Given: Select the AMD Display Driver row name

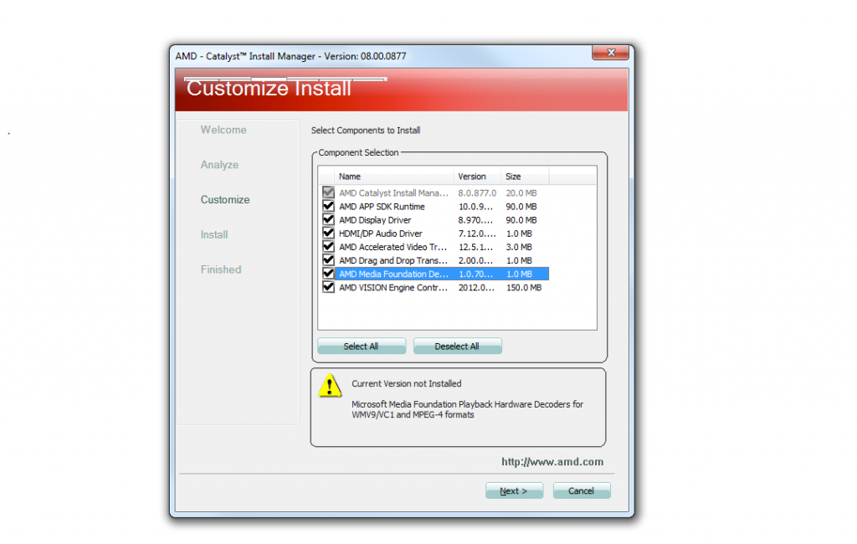Looking at the screenshot, I should 375,220.
